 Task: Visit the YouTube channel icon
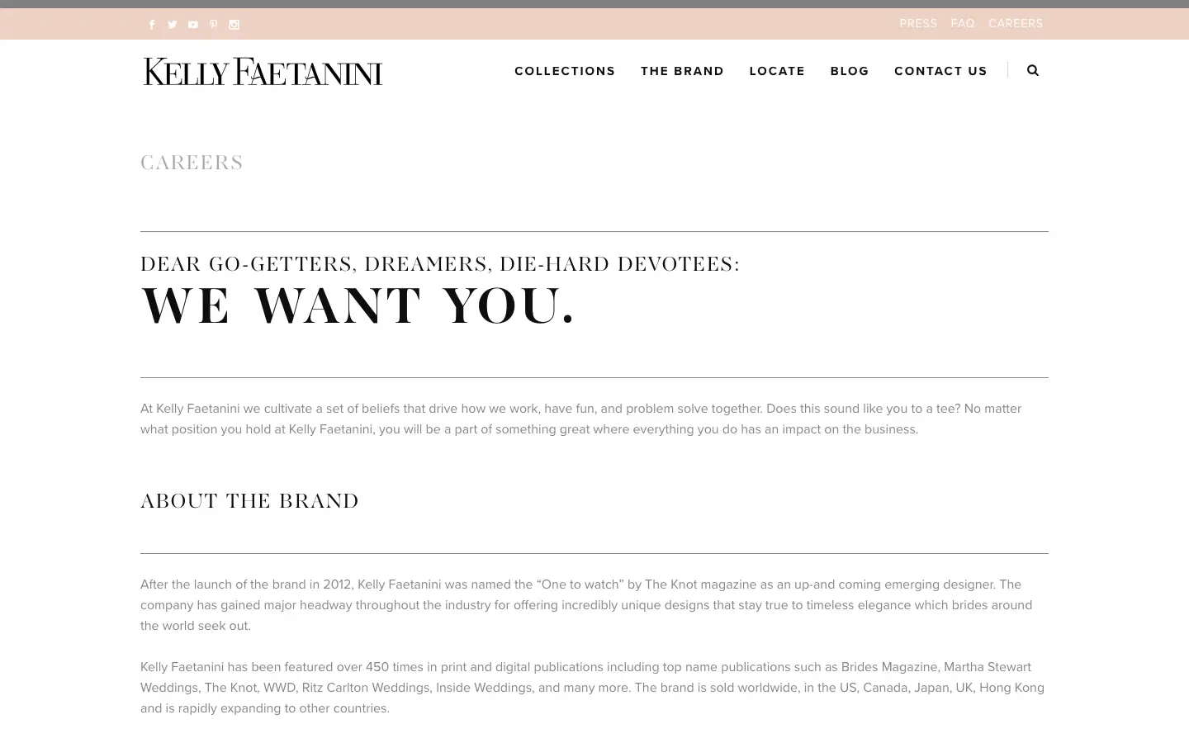[193, 25]
